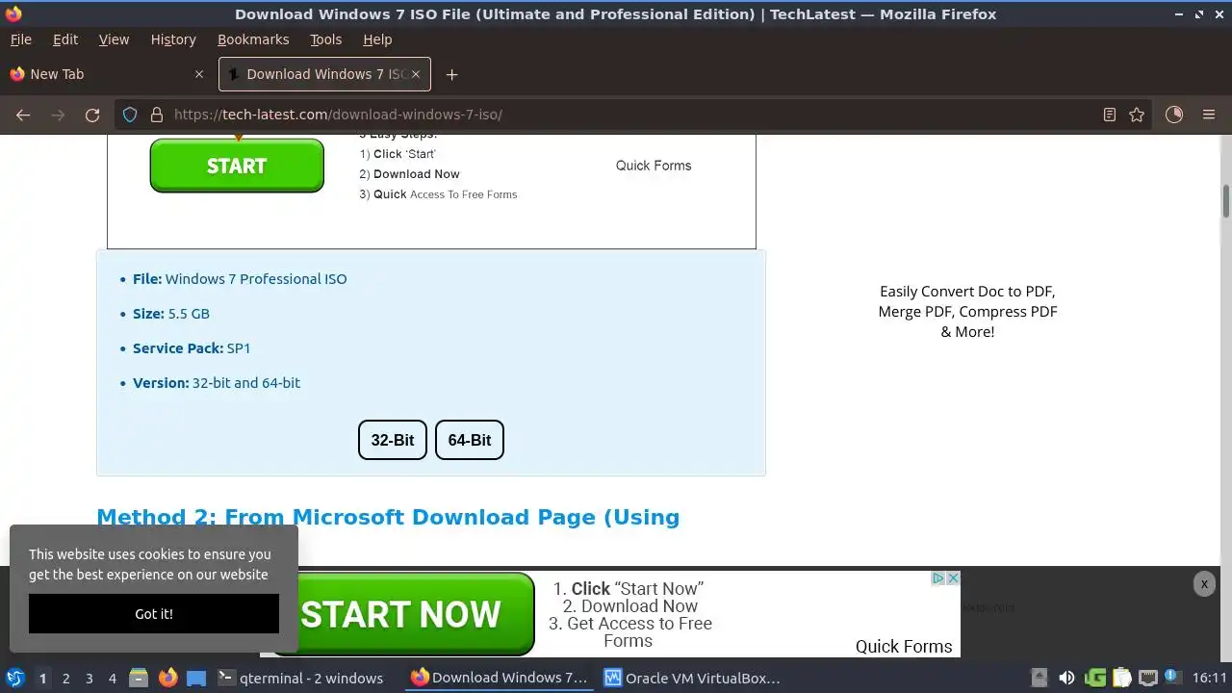Select the Download Windows 7 taskbar entry
Image resolution: width=1232 pixels, height=693 pixels.
coord(499,678)
